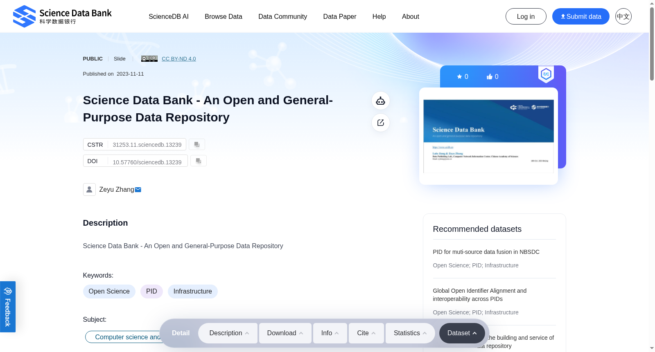Expand the Download section menu
The width and height of the screenshot is (655, 352).
285,333
